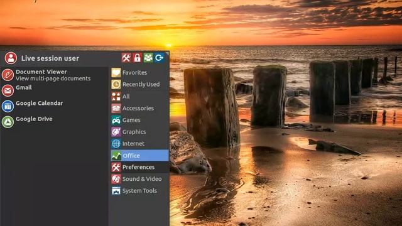Image resolution: width=402 pixels, height=226 pixels.
Task: Switch to the Accessories category
Action: (x=139, y=108)
